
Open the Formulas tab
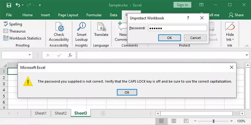(94, 15)
